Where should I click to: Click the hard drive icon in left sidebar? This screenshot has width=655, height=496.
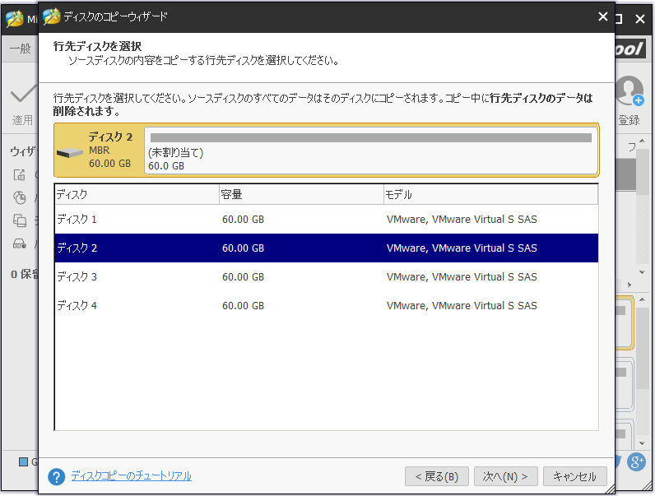click(x=20, y=243)
